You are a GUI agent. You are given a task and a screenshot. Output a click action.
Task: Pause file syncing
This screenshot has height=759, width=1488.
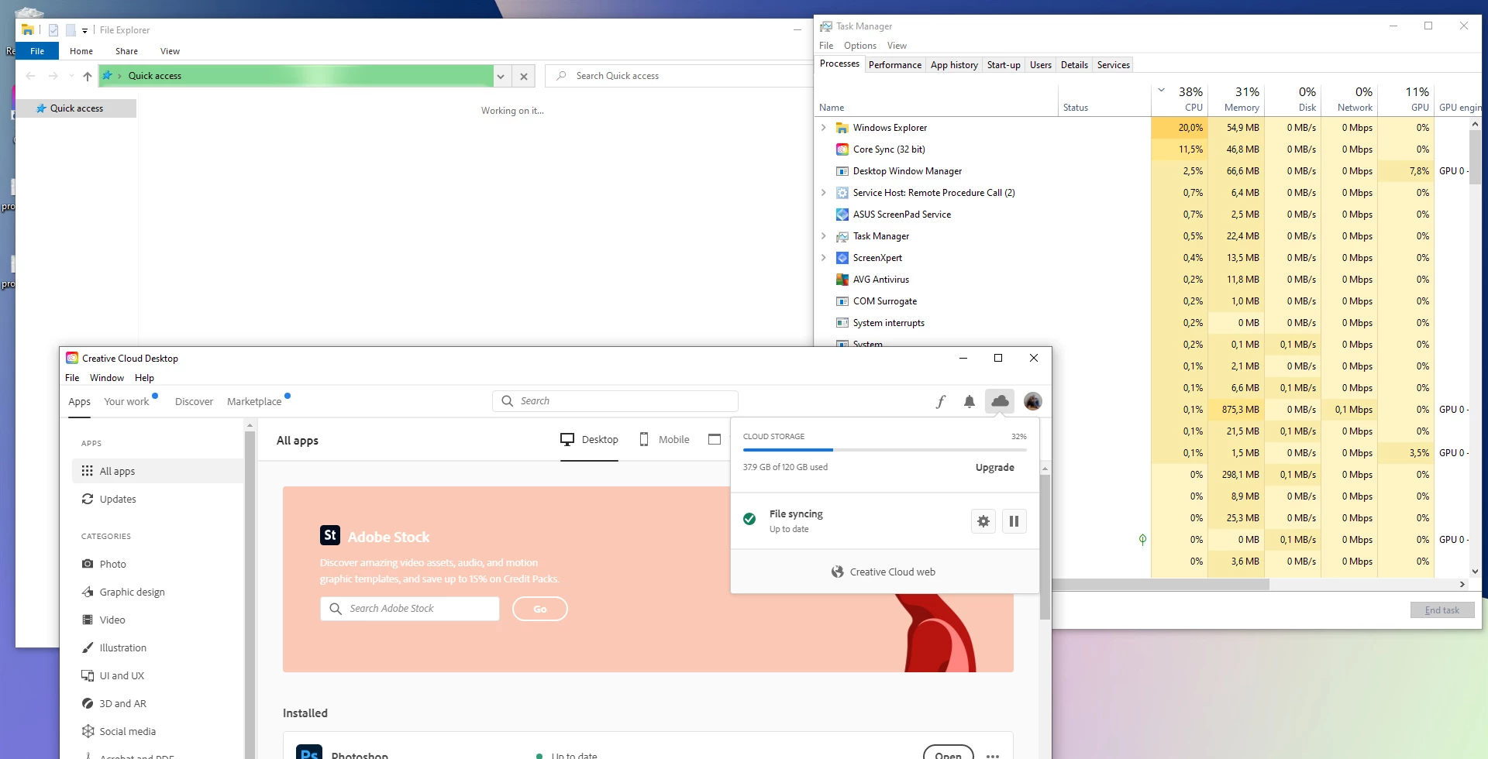(x=1014, y=521)
